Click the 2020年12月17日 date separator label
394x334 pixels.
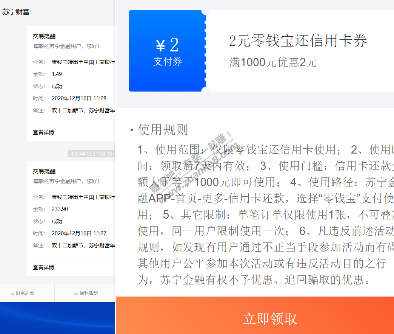(x=92, y=154)
